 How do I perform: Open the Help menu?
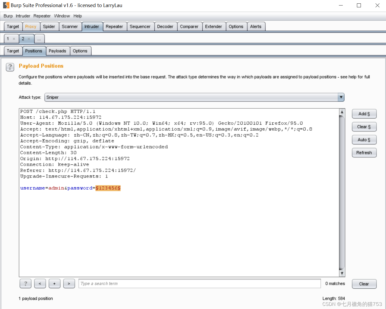(78, 16)
